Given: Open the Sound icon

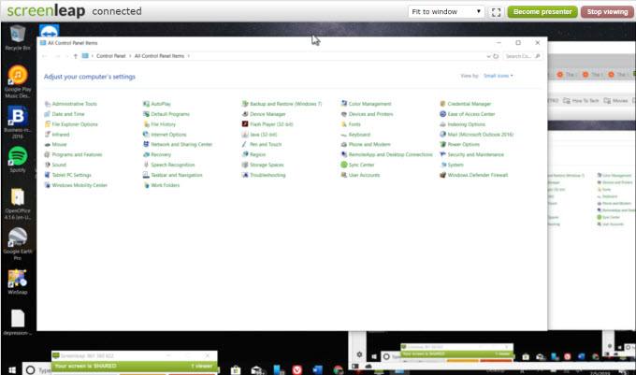Looking at the screenshot, I should click(x=48, y=165).
